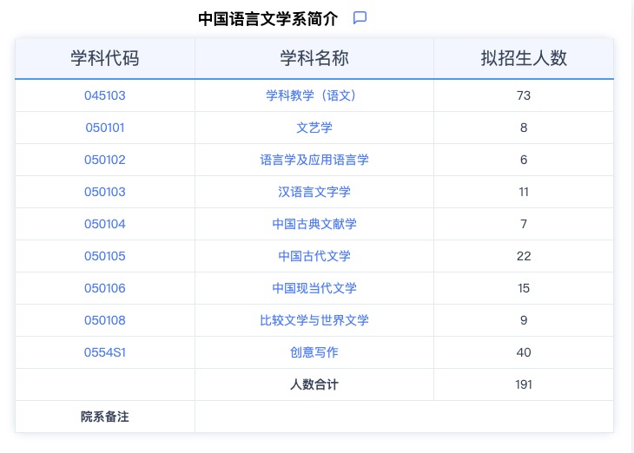Select 比较文学与世界文学 link

click(314, 320)
